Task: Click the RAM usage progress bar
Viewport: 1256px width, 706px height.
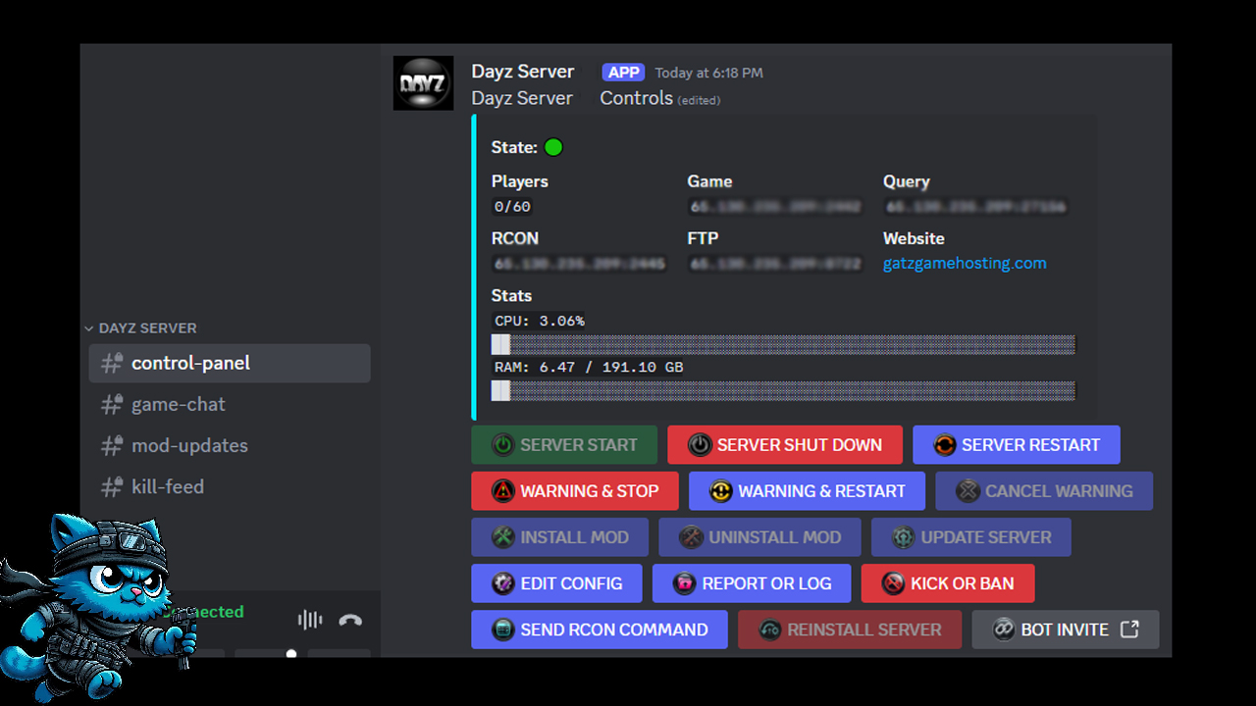Action: click(x=783, y=390)
